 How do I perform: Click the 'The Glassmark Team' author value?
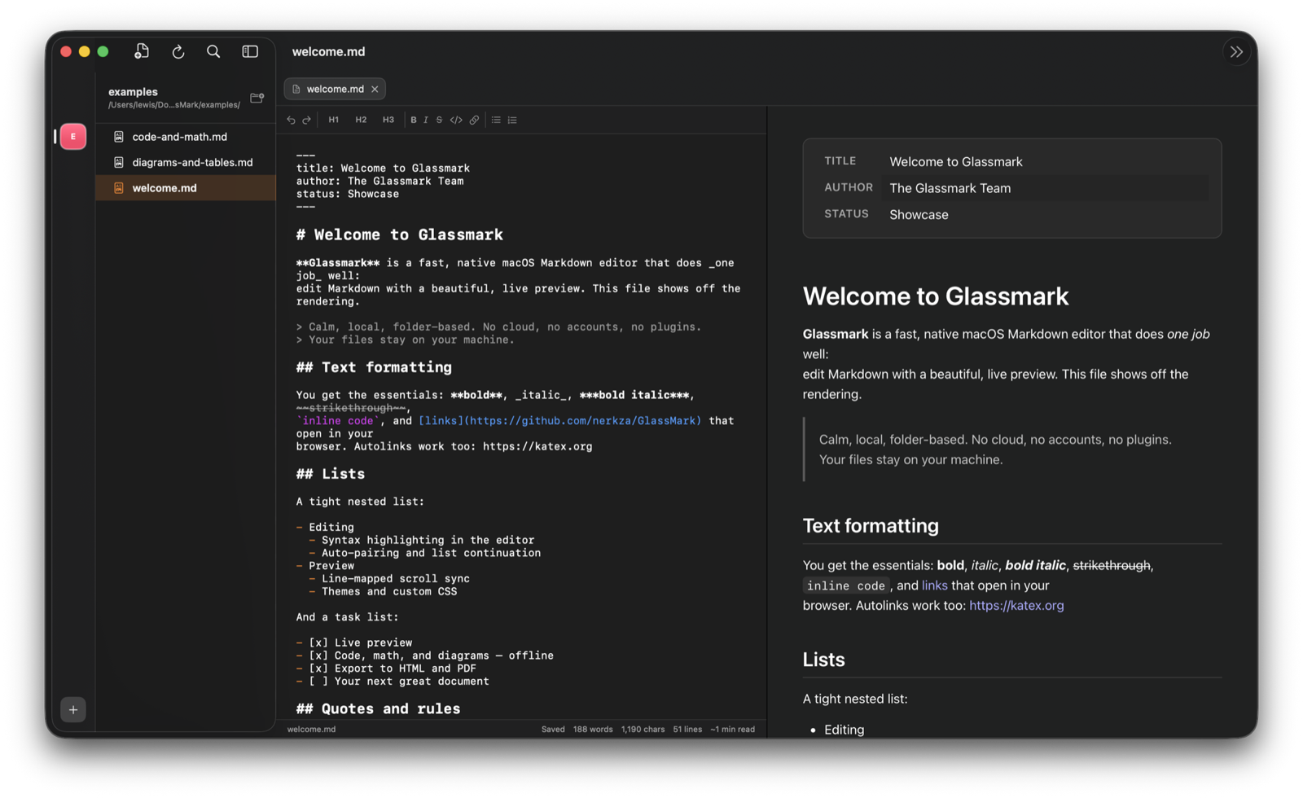click(x=950, y=188)
